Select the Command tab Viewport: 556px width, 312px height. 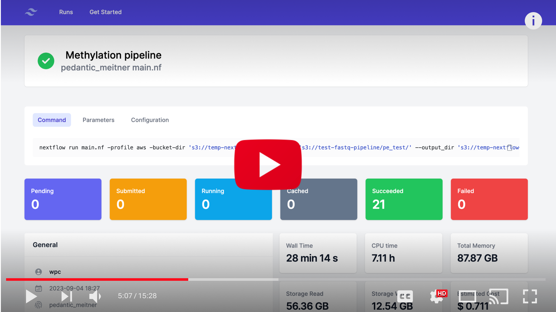coord(52,120)
